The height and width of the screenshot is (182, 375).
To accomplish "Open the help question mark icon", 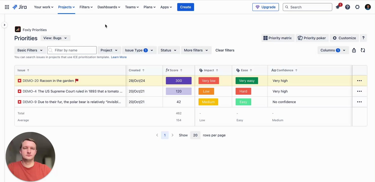I will tap(348, 7).
